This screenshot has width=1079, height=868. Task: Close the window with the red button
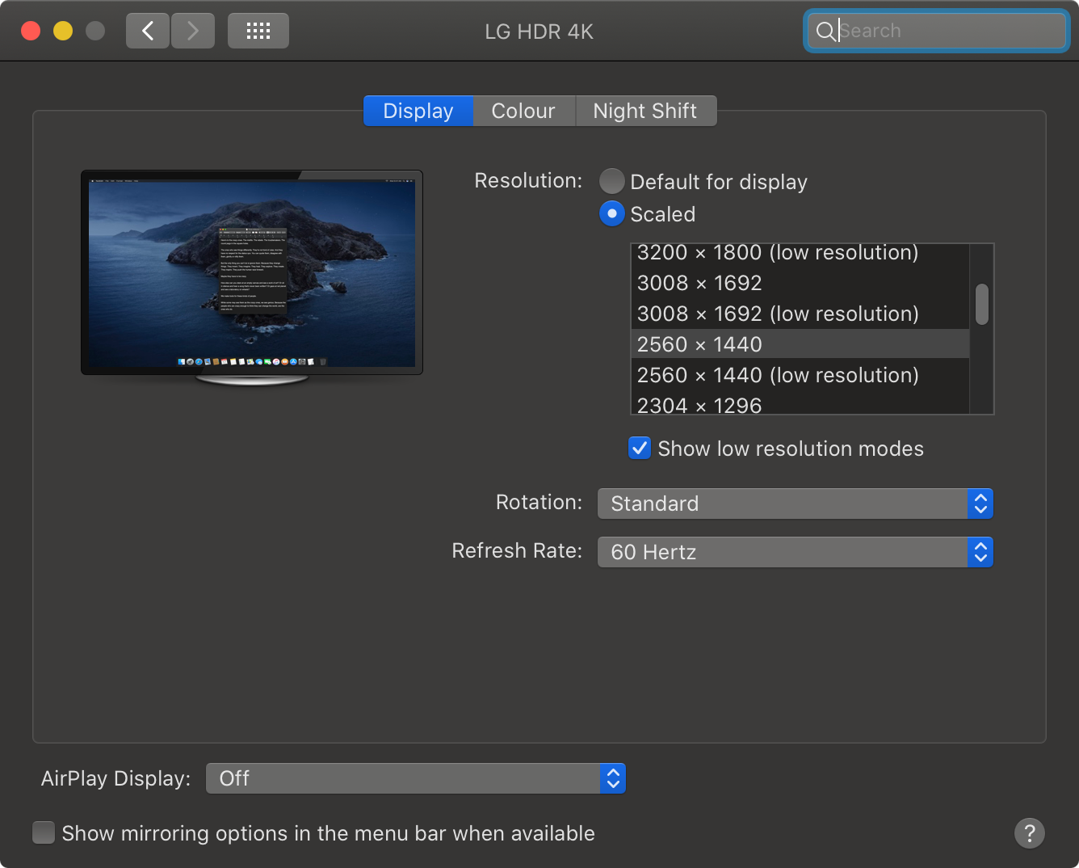[x=31, y=31]
